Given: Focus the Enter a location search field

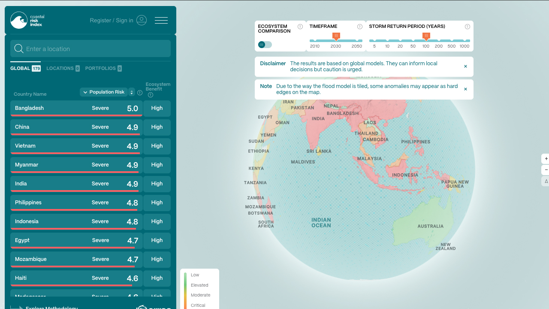Looking at the screenshot, I should (x=90, y=48).
